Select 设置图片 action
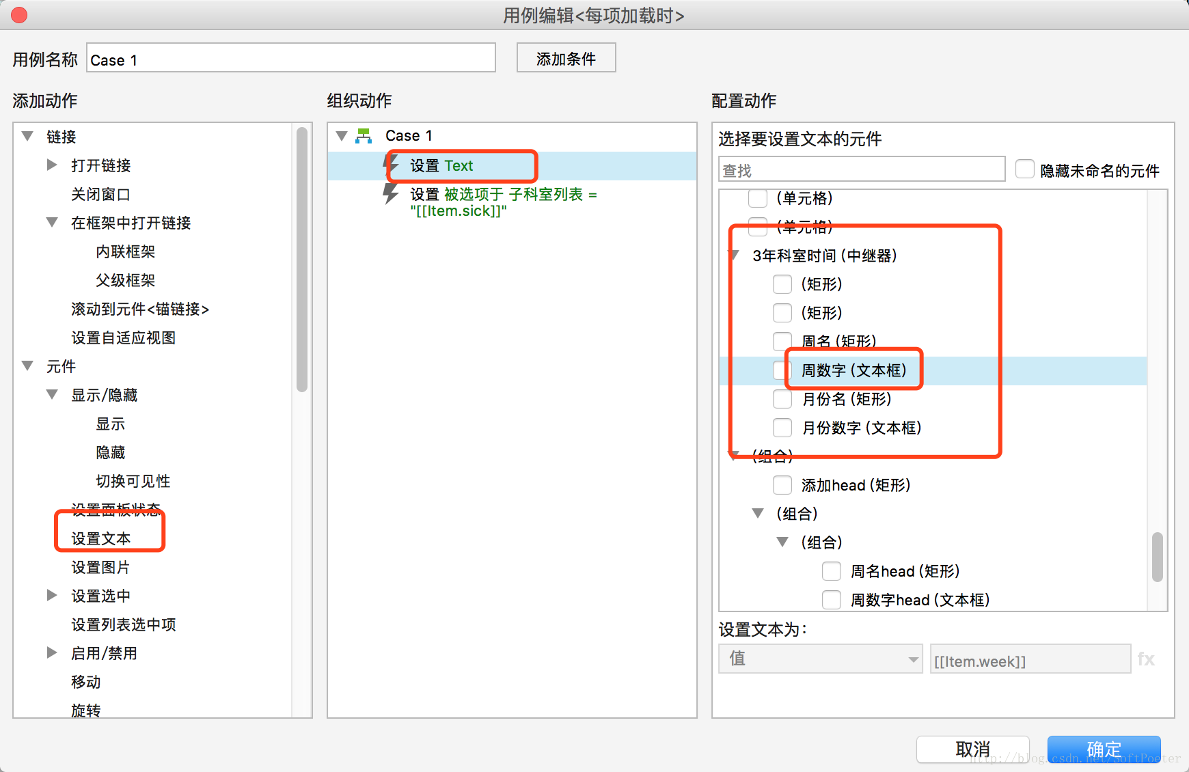The width and height of the screenshot is (1189, 772). 100,567
